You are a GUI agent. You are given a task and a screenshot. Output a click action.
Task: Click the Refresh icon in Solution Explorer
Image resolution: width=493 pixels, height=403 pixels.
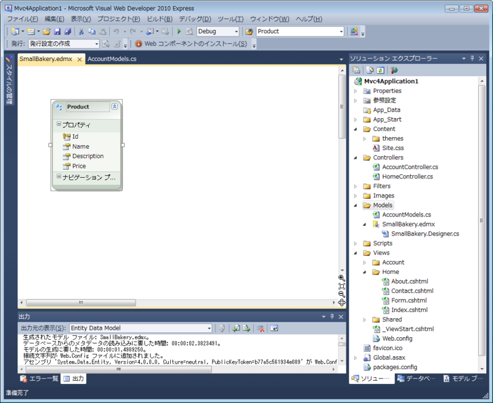380,70
